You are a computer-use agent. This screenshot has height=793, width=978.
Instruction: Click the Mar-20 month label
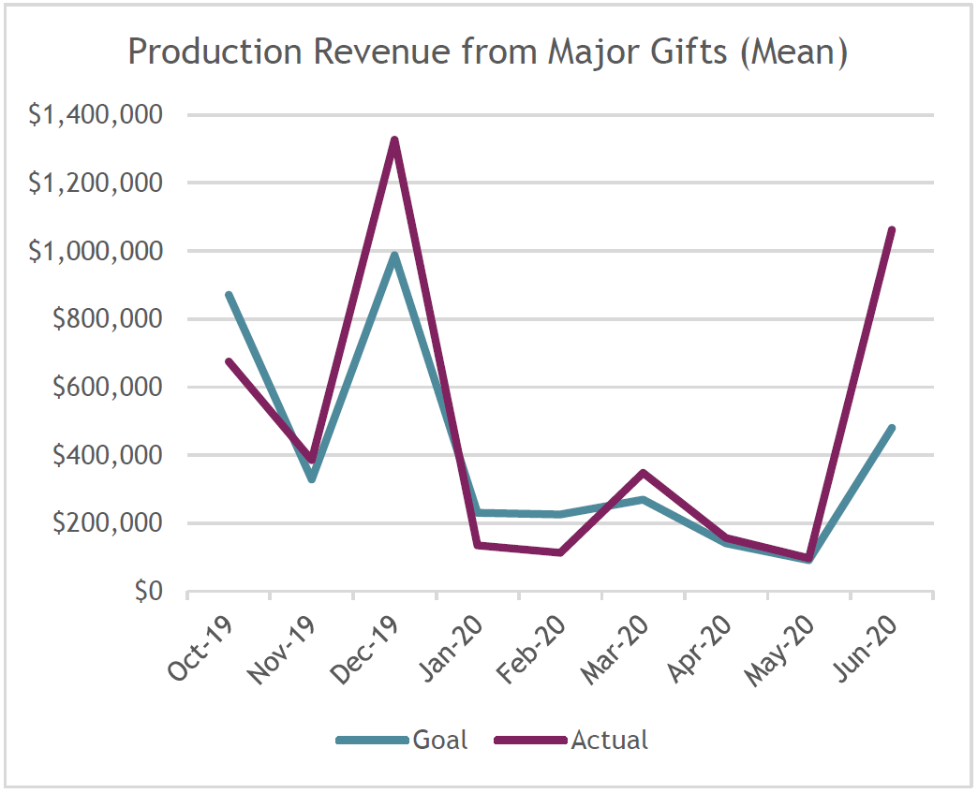(x=615, y=651)
